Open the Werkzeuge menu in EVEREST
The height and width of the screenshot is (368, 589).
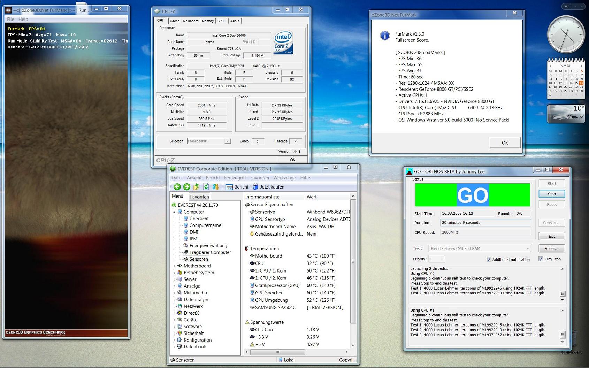coord(284,178)
